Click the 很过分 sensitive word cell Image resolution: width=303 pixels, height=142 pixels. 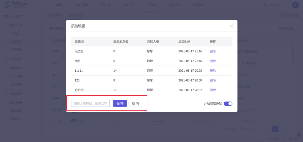pyautogui.click(x=79, y=51)
